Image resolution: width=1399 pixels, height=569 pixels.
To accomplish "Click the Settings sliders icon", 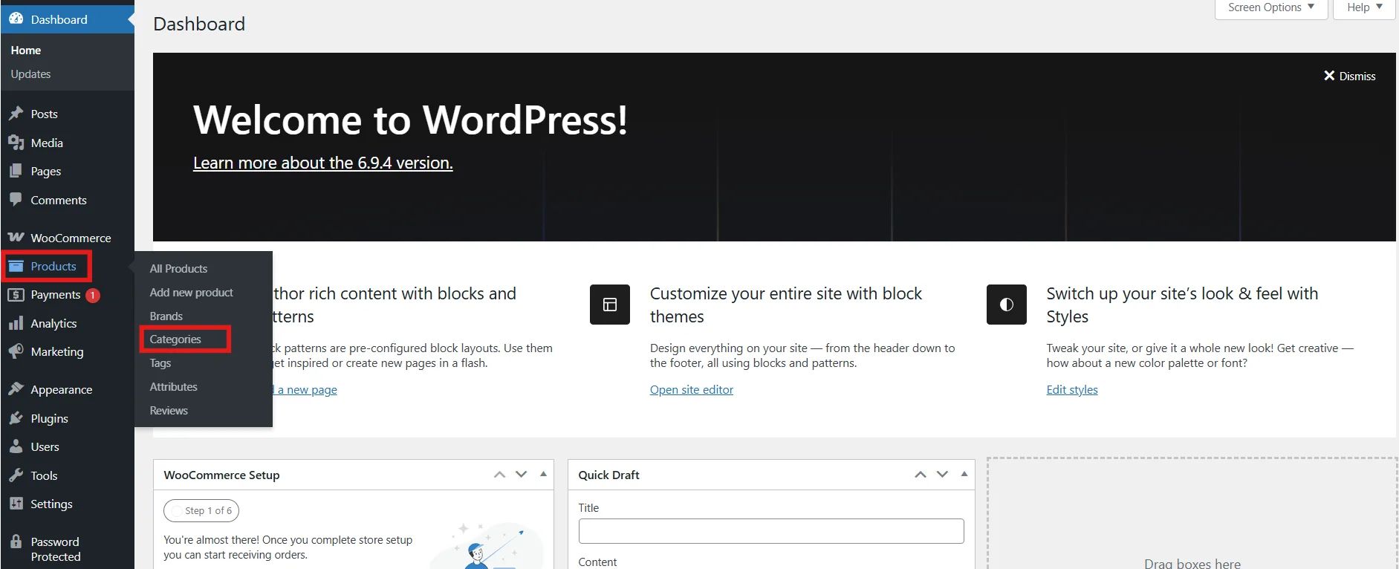I will click(16, 504).
